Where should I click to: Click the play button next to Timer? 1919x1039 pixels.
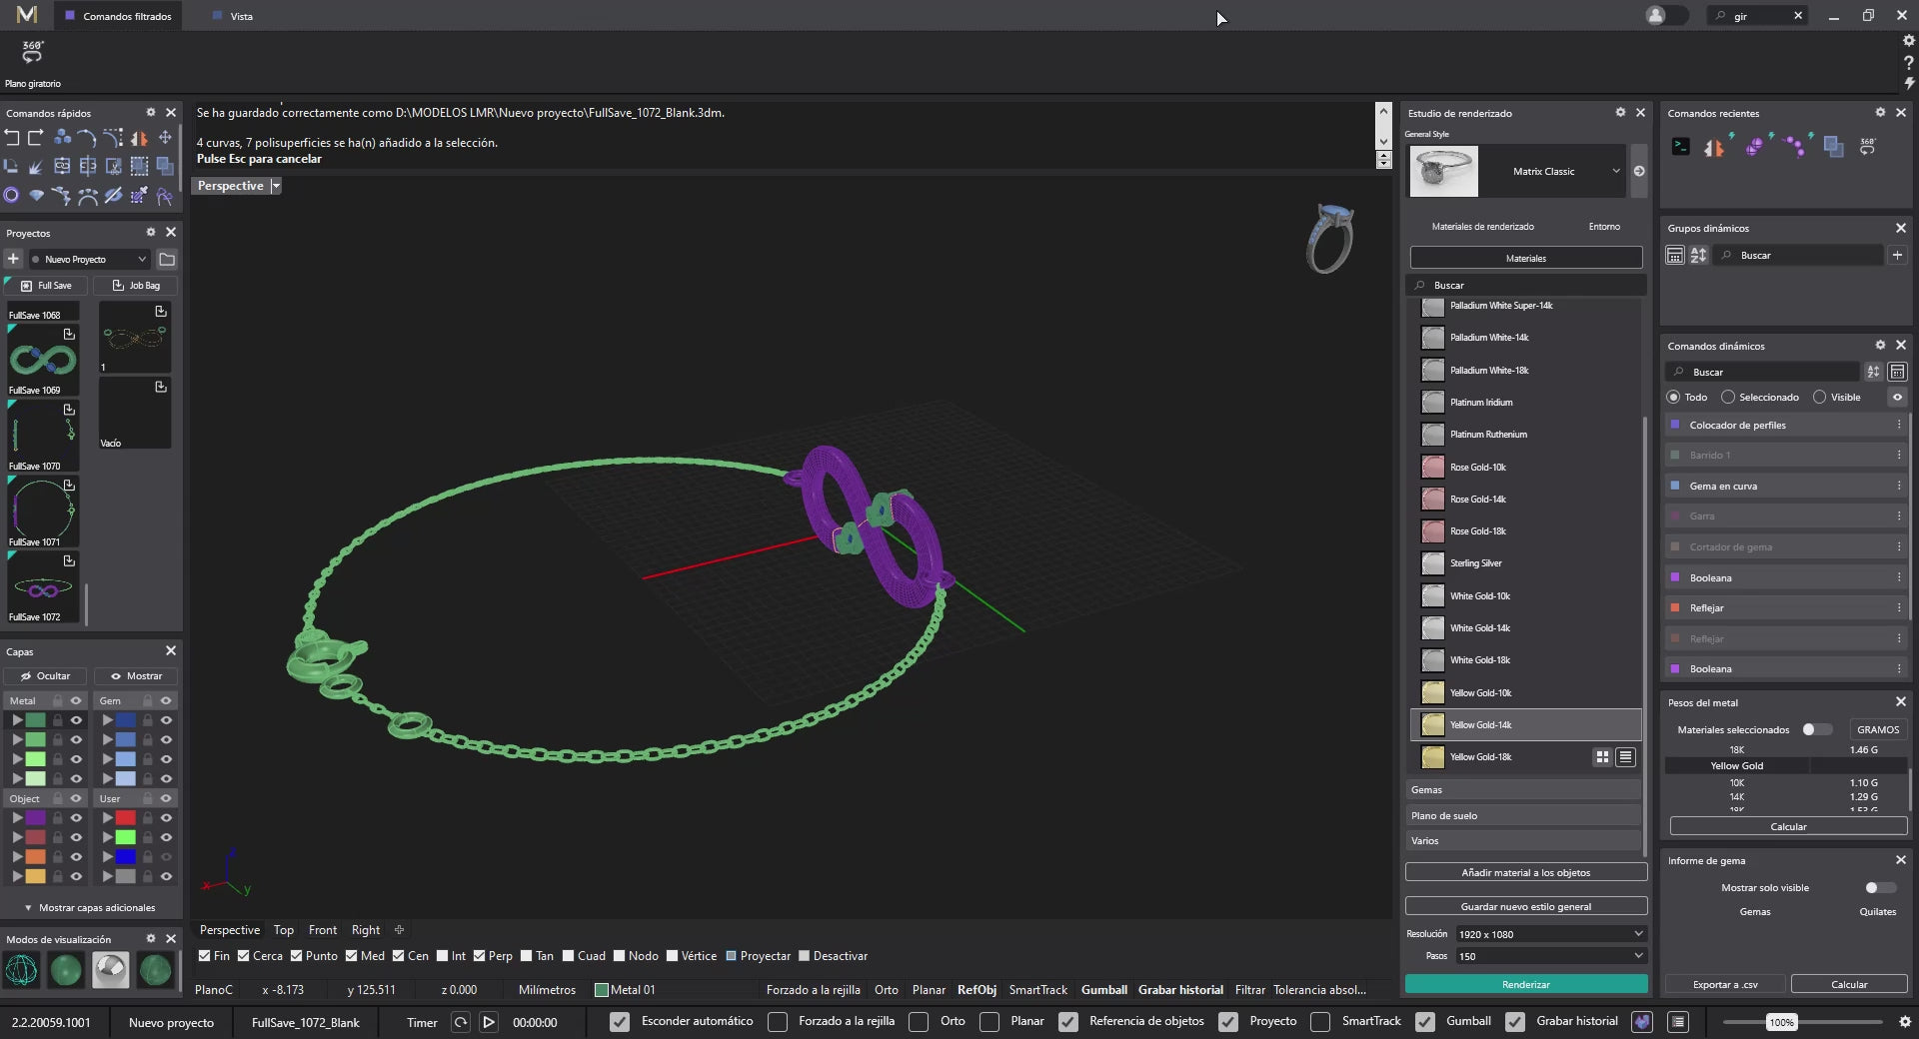[x=489, y=1022]
